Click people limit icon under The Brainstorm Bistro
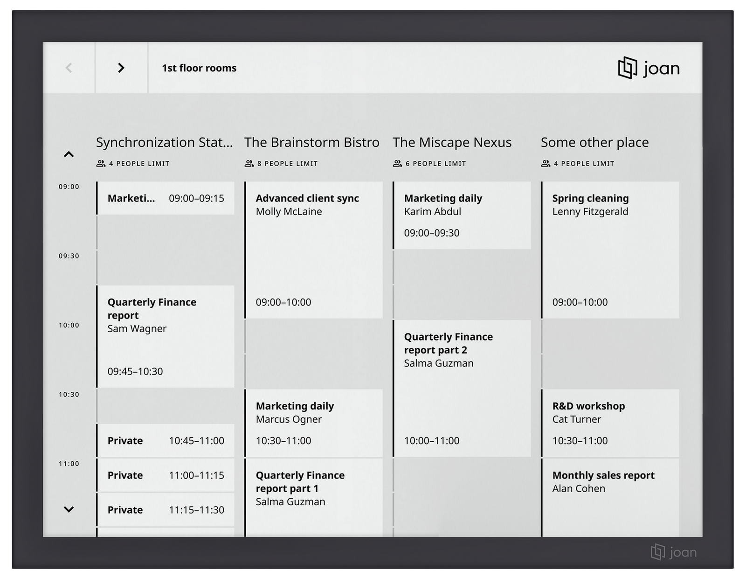This screenshot has width=746, height=584. tap(249, 164)
